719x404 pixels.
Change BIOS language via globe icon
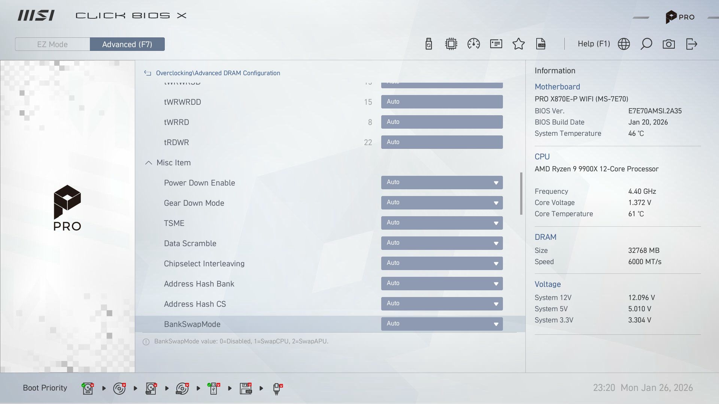point(624,44)
